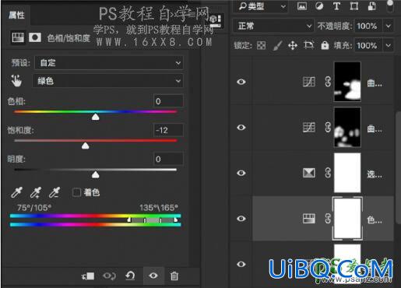Filter layers by type layers icon
This screenshot has width=401, height=288.
coord(336,6)
